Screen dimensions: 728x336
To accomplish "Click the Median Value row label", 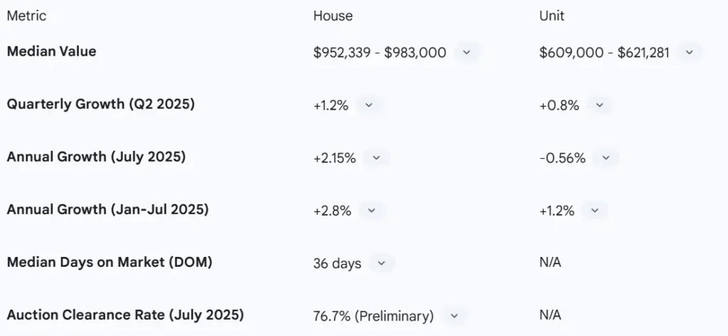I will [51, 51].
